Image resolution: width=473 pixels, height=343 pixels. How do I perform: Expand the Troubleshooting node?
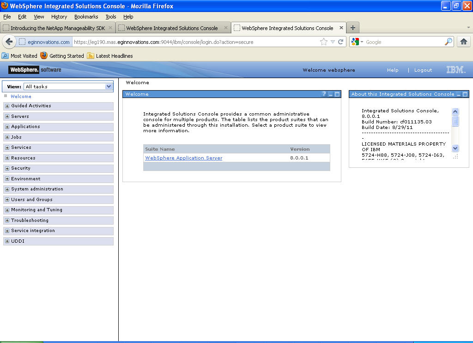click(7, 220)
